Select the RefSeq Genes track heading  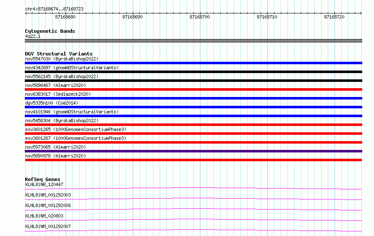click(42, 179)
